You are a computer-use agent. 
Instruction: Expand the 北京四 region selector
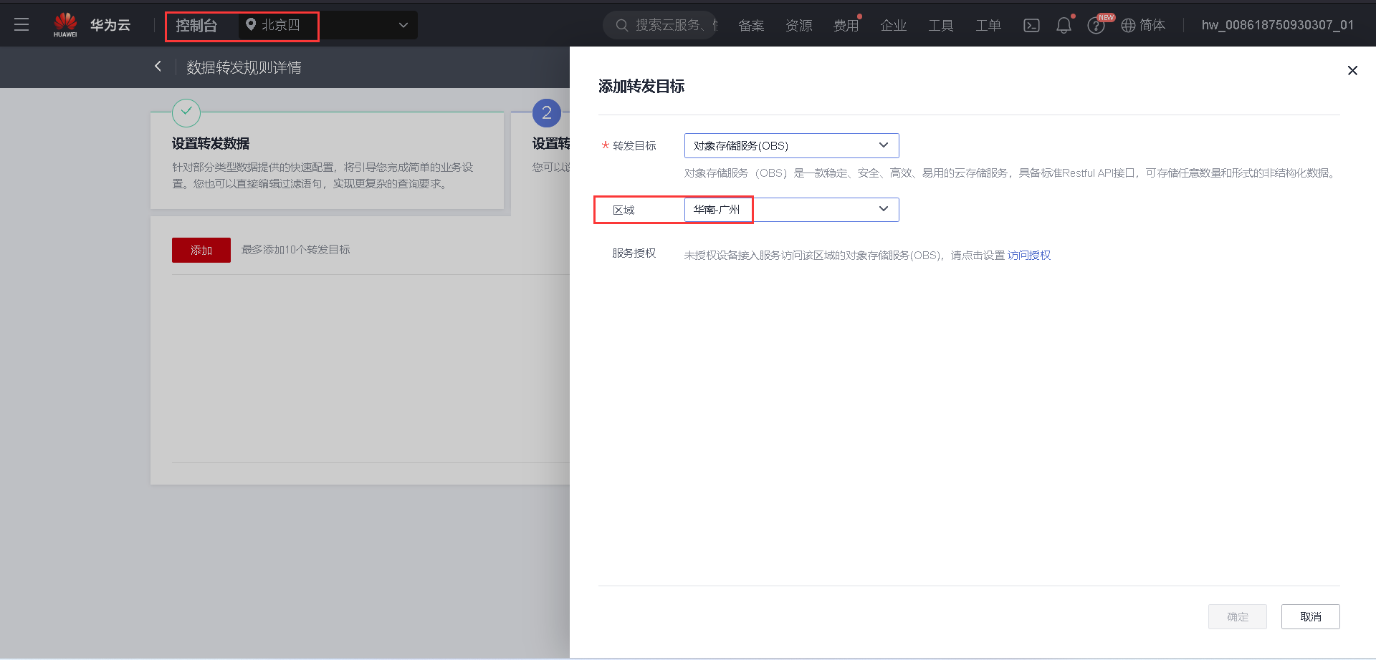[403, 24]
